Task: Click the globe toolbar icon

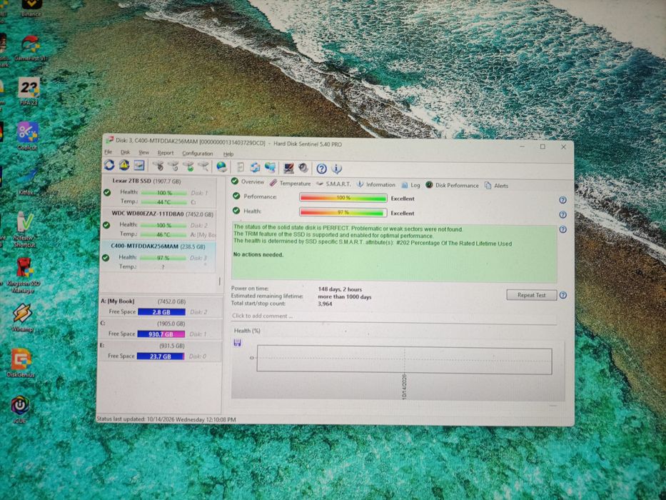Action: click(221, 166)
